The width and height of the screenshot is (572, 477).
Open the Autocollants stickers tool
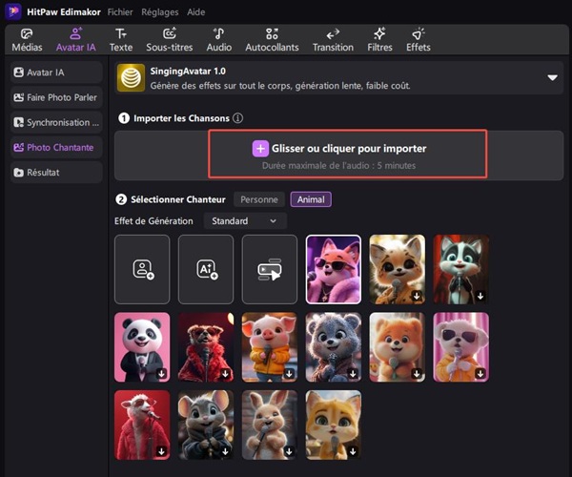coord(272,40)
